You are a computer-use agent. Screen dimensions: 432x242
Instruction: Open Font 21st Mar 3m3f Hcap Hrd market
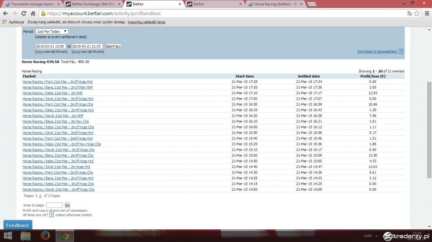point(57,82)
